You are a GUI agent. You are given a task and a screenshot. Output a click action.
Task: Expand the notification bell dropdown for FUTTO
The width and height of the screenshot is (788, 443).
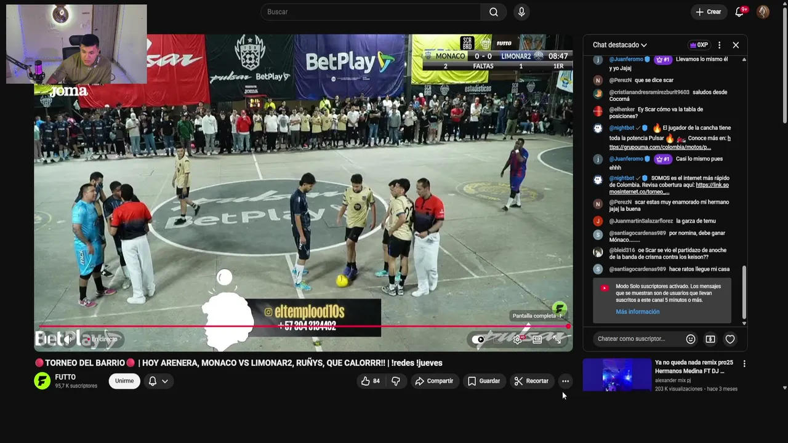158,381
